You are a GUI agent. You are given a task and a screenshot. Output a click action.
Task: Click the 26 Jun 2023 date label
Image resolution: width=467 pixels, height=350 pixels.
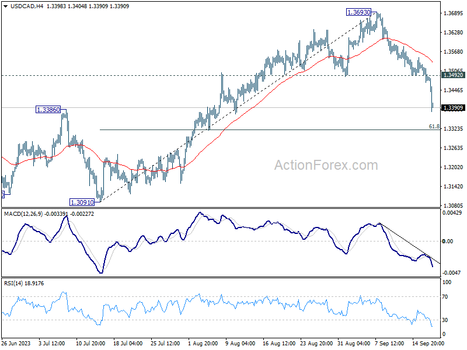16,343
